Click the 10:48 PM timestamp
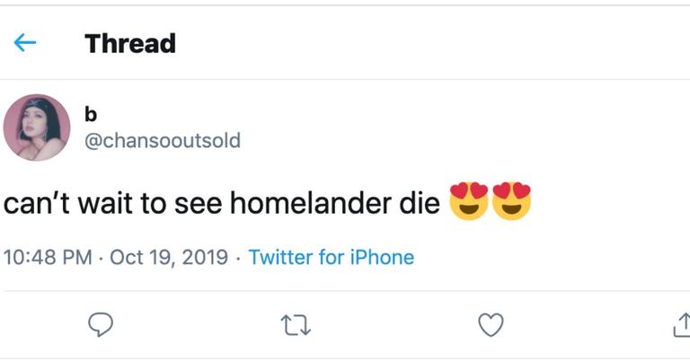690x362 pixels. 48,258
